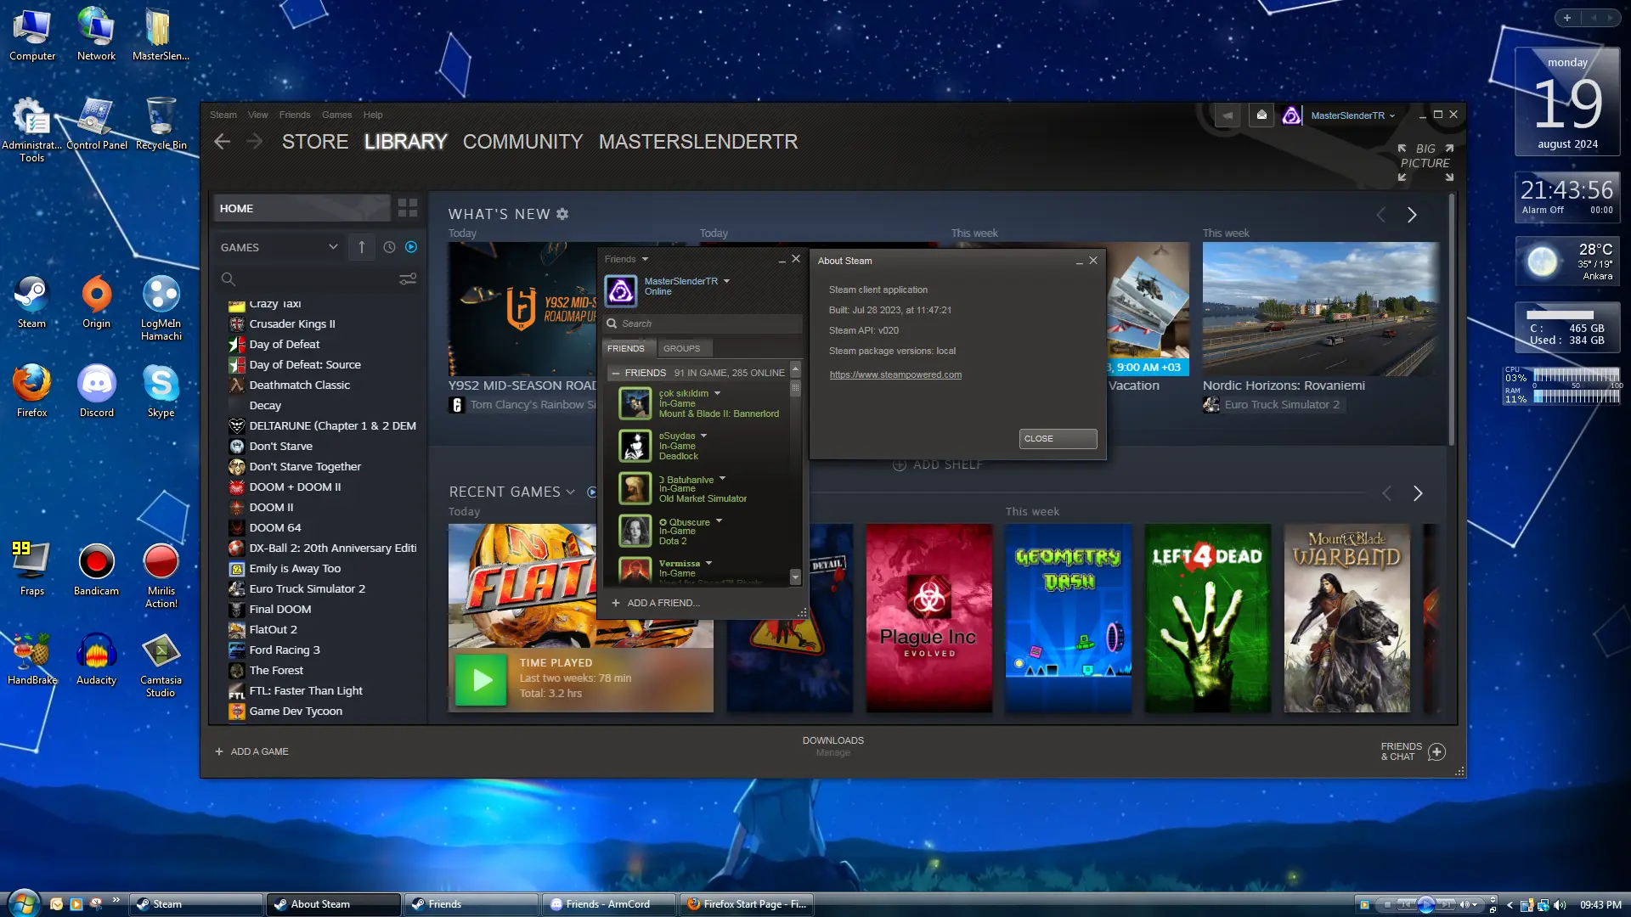Image resolution: width=1631 pixels, height=917 pixels.
Task: Open the View menu
Action: pyautogui.click(x=257, y=115)
